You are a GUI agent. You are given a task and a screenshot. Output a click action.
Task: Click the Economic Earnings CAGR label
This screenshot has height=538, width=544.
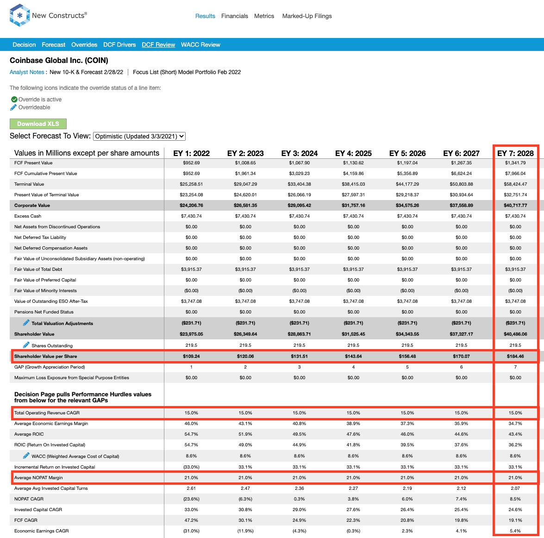pyautogui.click(x=41, y=531)
